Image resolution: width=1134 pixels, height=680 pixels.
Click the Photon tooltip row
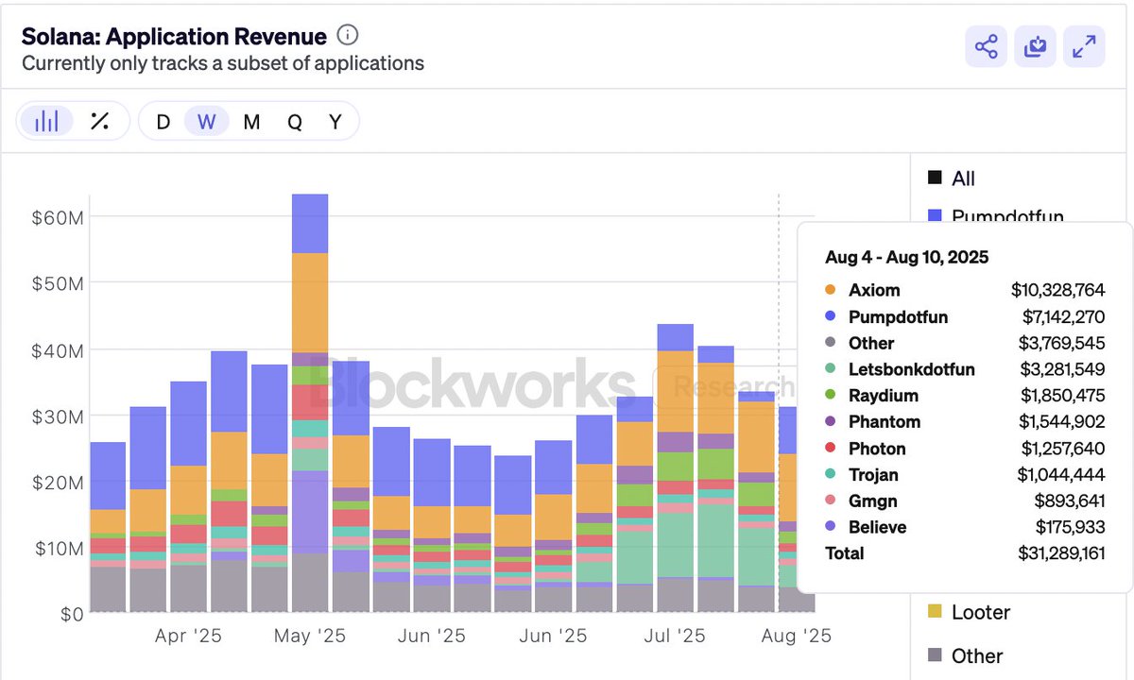pyautogui.click(x=965, y=448)
